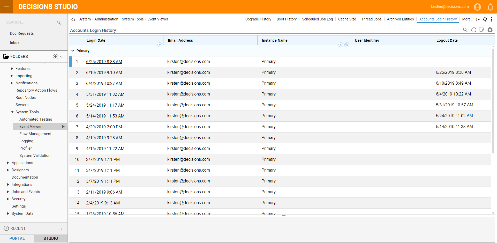Switch to the Boot History tab

click(x=287, y=19)
